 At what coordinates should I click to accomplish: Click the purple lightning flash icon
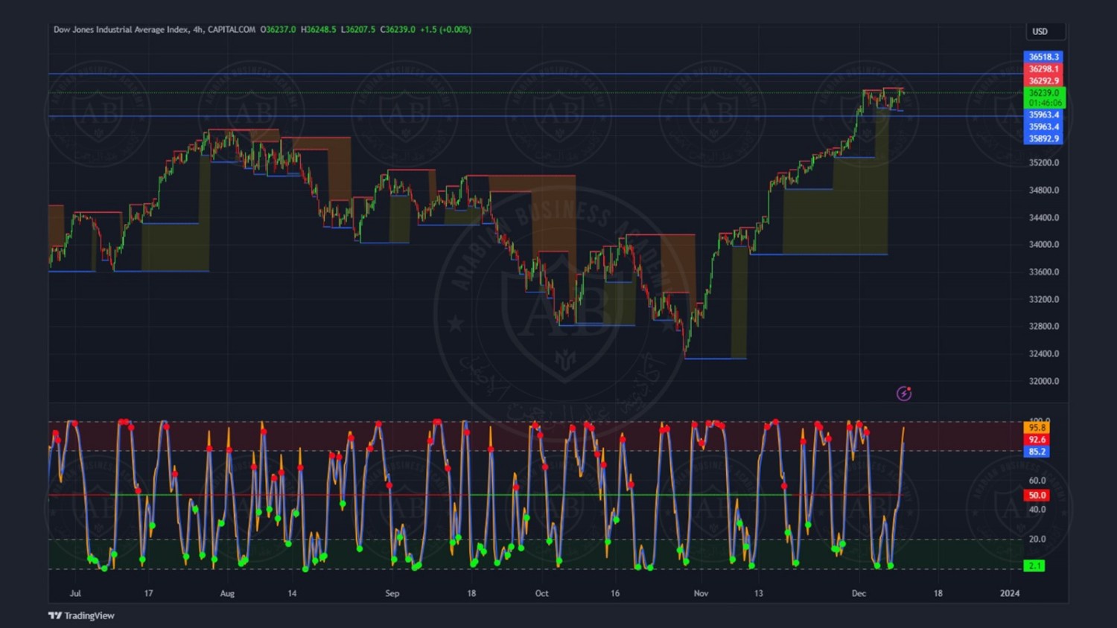tap(904, 394)
